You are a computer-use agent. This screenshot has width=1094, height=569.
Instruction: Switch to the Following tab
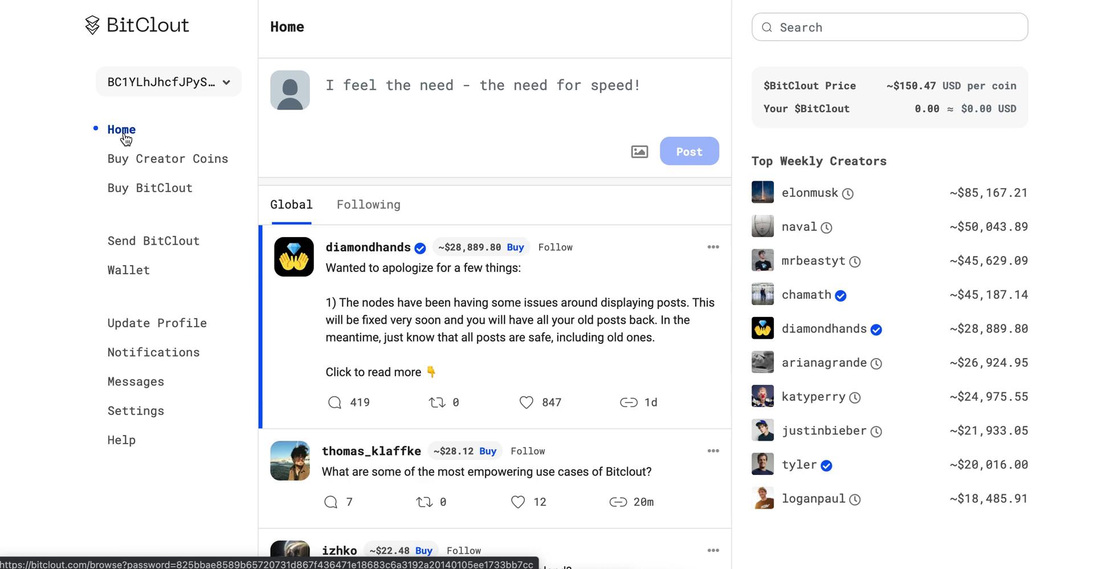[368, 204]
